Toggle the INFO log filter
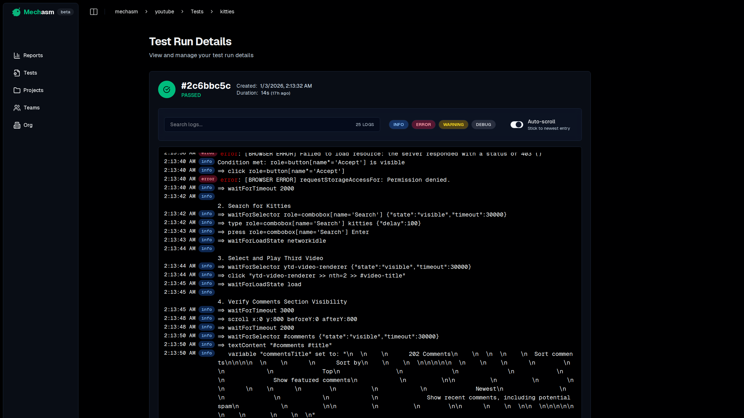This screenshot has height=418, width=744. pos(398,124)
